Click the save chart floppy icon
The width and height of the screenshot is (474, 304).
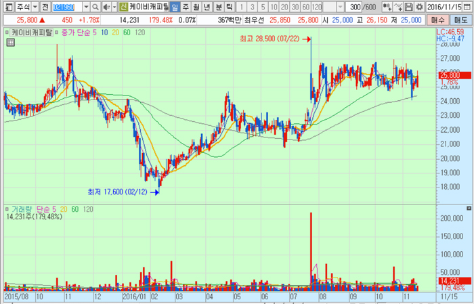pos(409,6)
